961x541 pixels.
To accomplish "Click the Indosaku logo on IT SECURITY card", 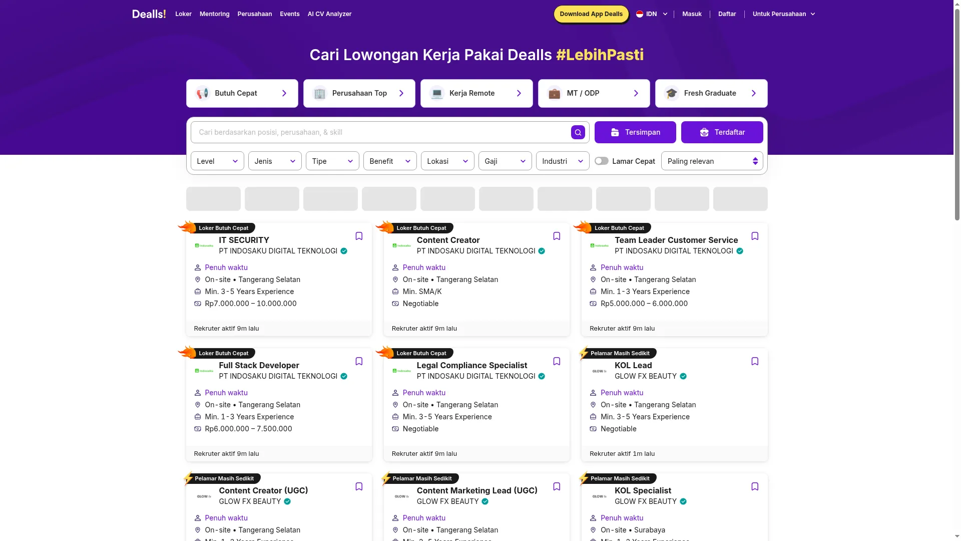I will pyautogui.click(x=204, y=245).
